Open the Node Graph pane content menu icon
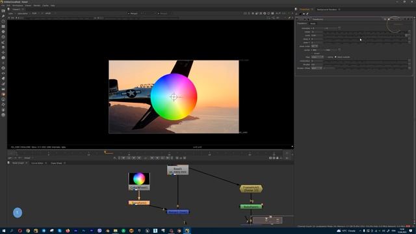The image size is (416, 234). 8,163
